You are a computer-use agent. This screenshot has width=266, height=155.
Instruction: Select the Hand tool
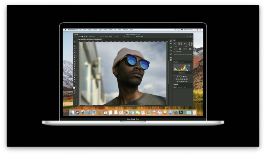coord(74,79)
